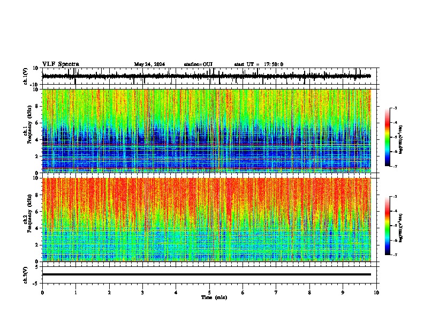
Task: Click the ch.1 spectrogram color scale bar
Action: point(388,137)
